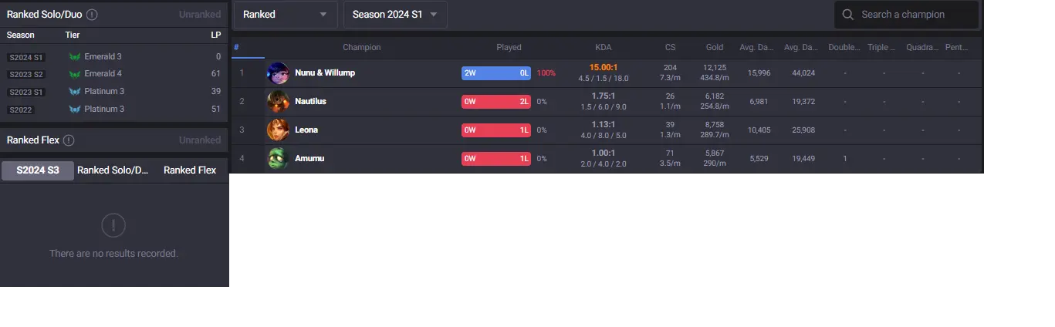Open the Ranked queue type dropdown

pos(286,15)
